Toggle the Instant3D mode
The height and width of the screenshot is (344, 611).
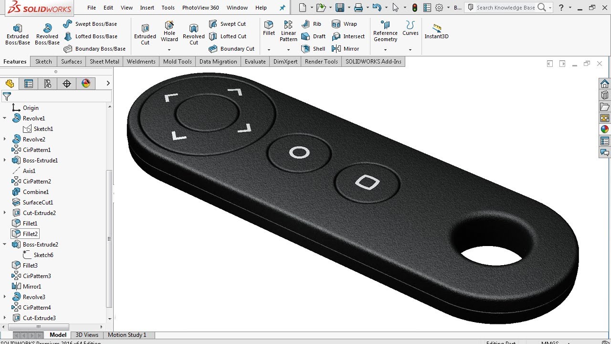437,32
